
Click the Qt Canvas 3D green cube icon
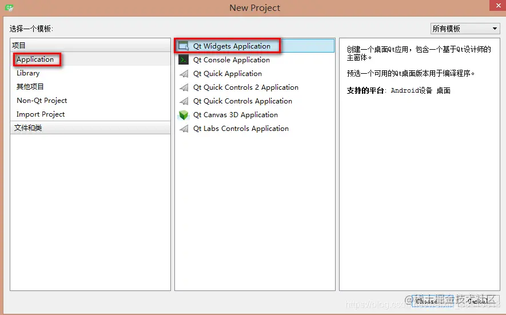184,115
